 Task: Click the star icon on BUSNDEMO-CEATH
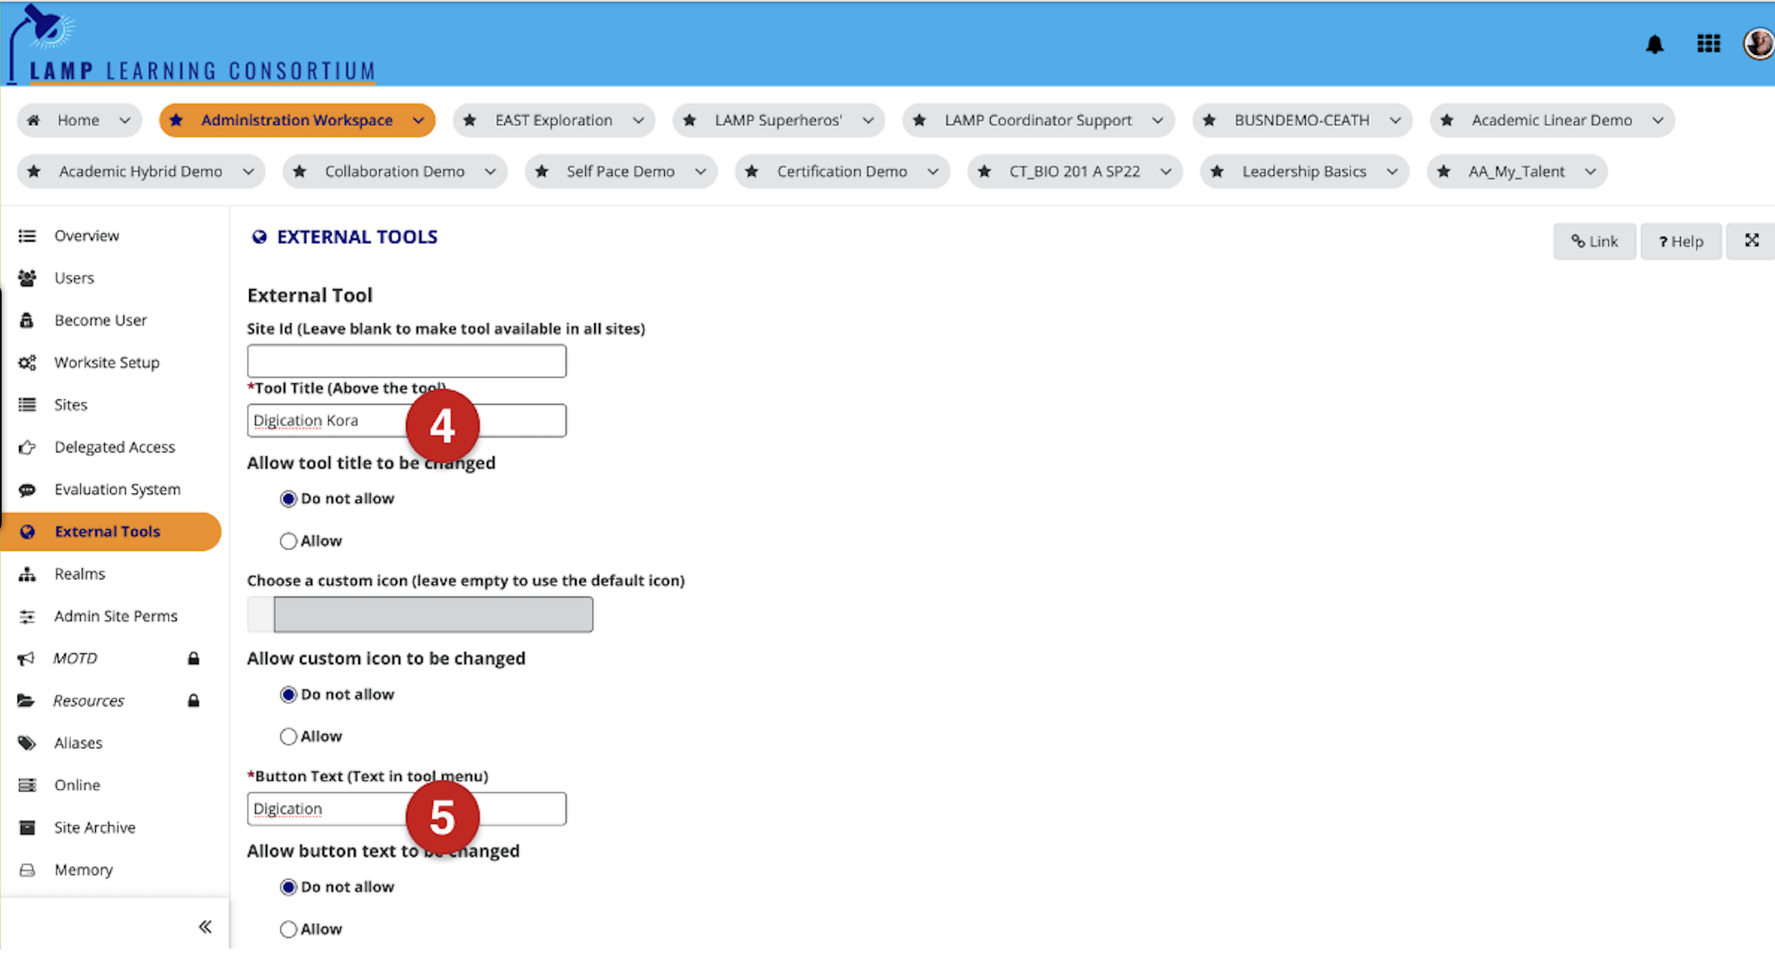point(1209,120)
